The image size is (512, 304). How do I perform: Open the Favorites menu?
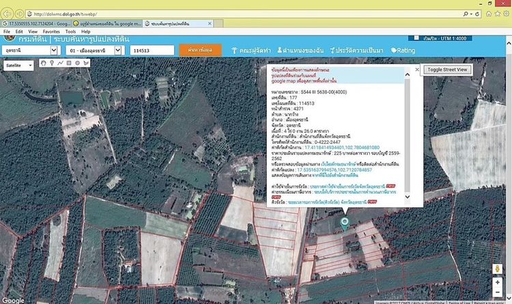[51, 31]
